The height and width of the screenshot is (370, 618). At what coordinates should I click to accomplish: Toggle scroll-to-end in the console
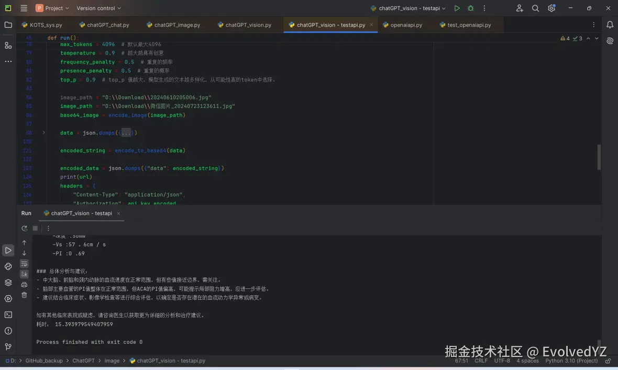(x=24, y=274)
